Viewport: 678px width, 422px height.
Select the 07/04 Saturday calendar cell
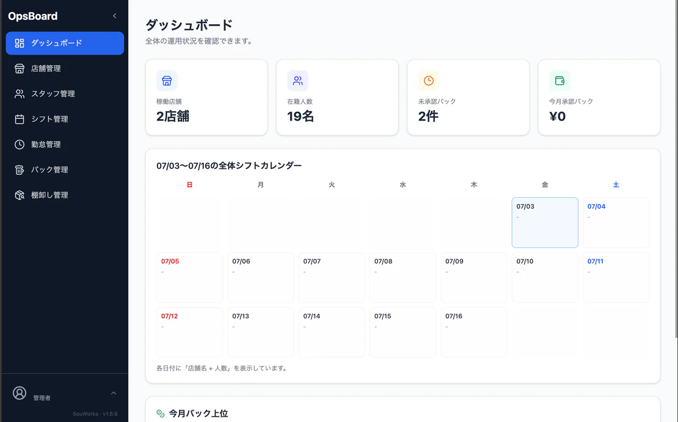[616, 223]
